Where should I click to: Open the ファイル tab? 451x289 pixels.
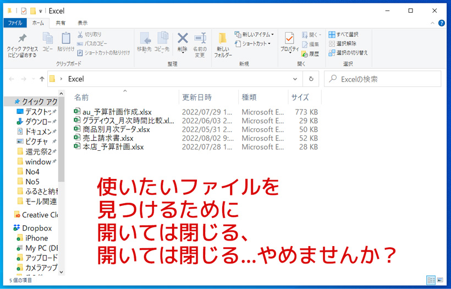(x=15, y=23)
